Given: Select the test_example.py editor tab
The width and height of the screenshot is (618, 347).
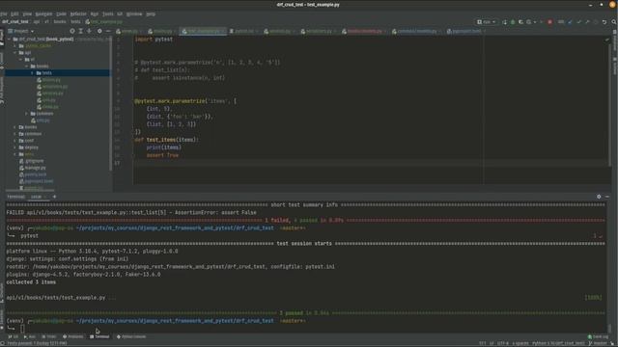Looking at the screenshot, I should point(203,31).
